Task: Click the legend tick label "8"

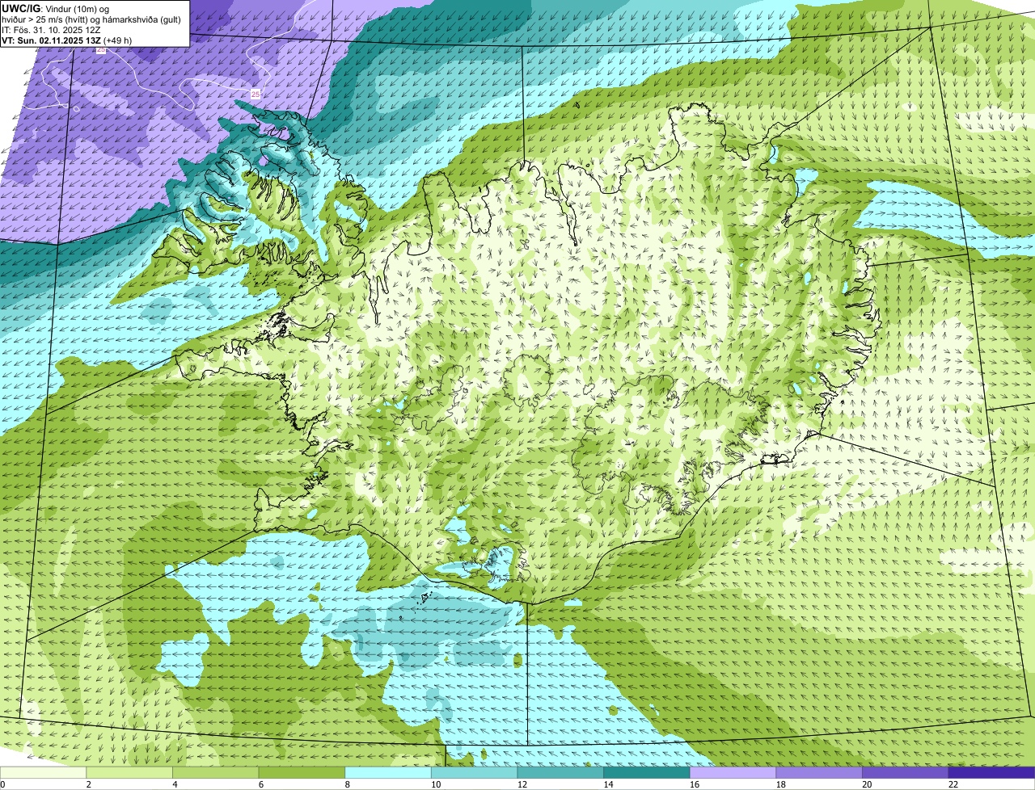Action: click(x=347, y=784)
